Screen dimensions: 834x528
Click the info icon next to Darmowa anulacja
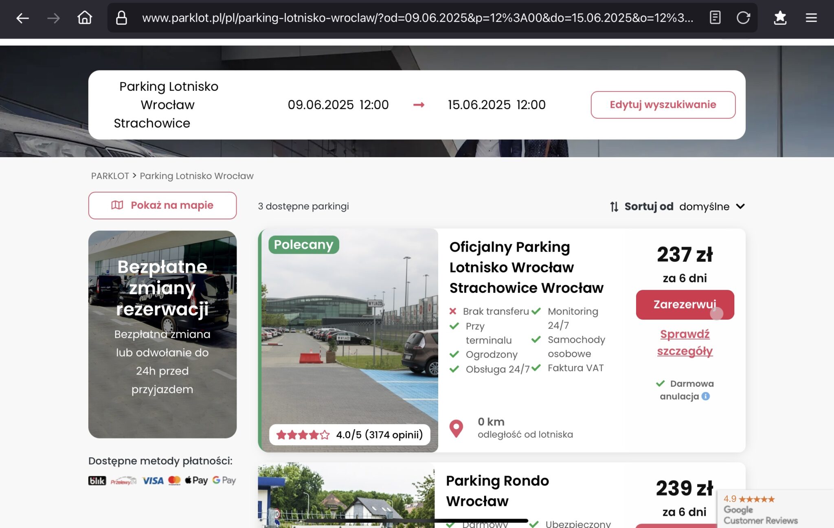[x=706, y=396]
